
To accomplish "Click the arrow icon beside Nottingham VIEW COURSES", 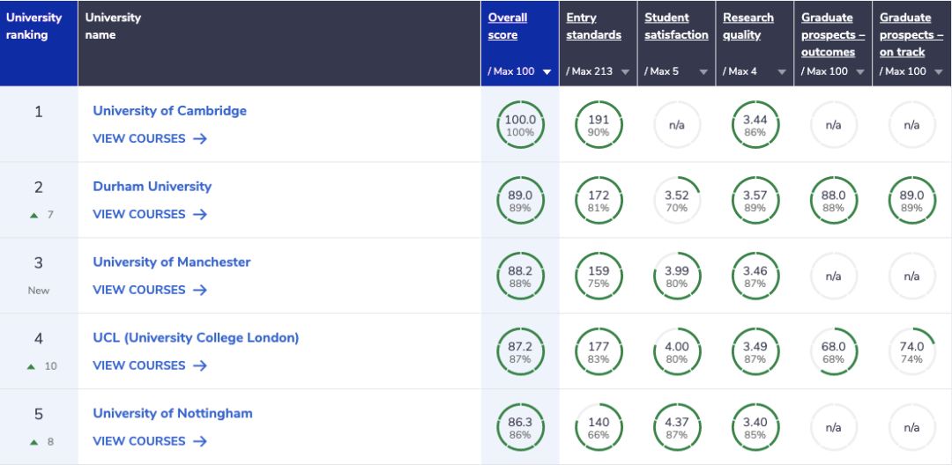I will click(200, 441).
